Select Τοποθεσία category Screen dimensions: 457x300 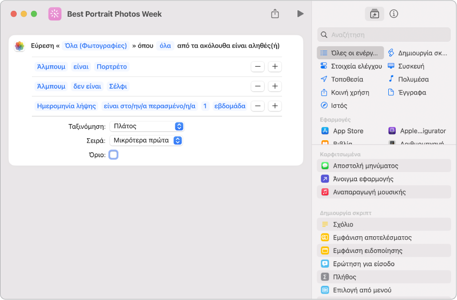pyautogui.click(x=342, y=79)
